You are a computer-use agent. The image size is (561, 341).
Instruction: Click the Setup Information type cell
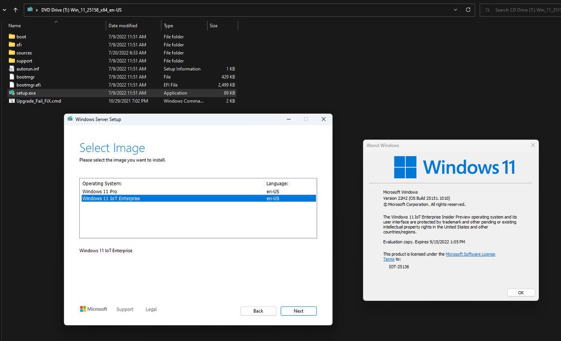pyautogui.click(x=182, y=69)
